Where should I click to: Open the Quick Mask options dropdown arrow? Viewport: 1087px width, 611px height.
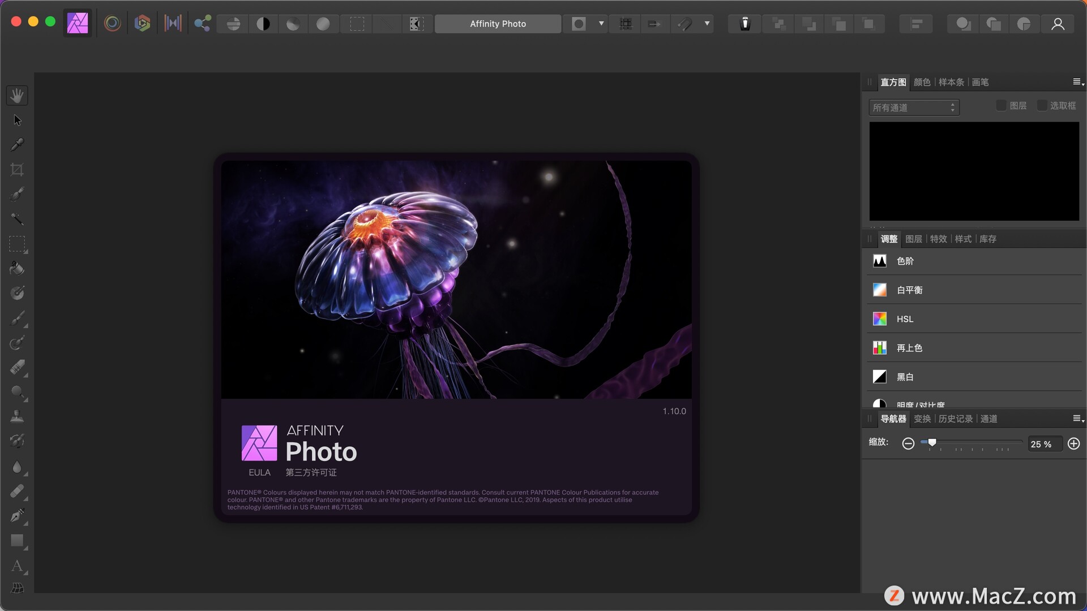point(601,24)
